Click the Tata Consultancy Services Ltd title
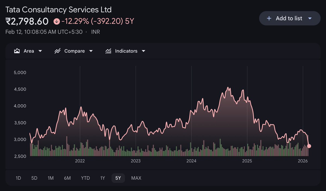326x191 pixels. [x=58, y=9]
